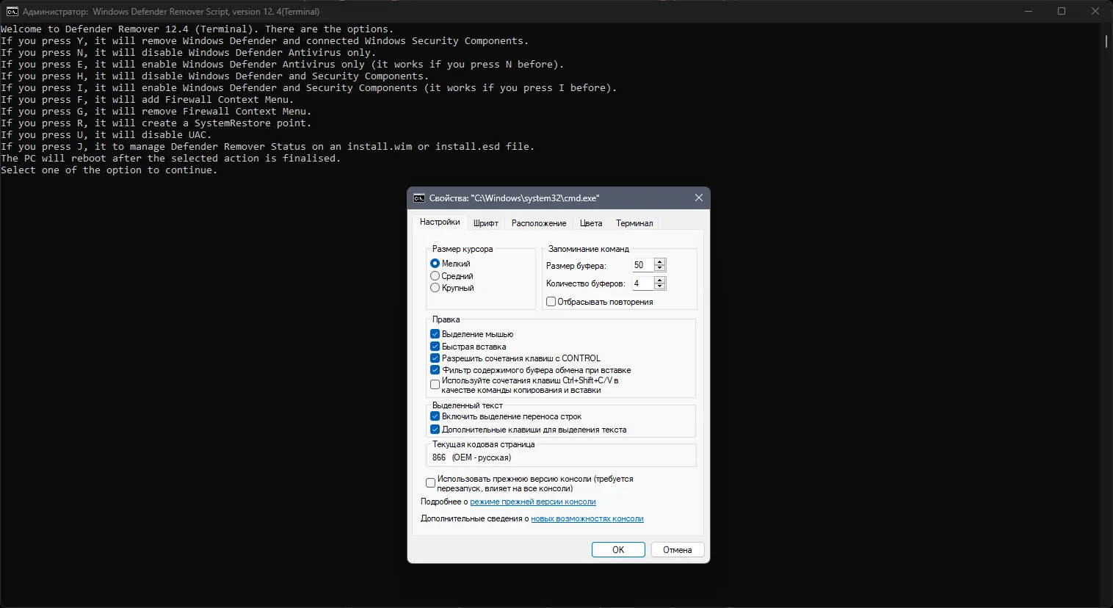
Task: Toggle Включить выделение переноса строк
Action: click(x=506, y=416)
